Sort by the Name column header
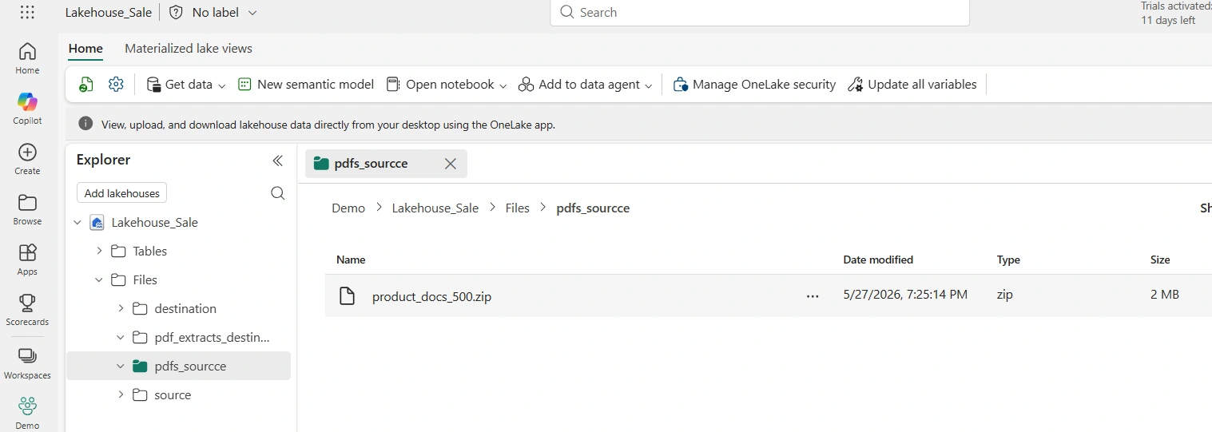Screen dimensions: 1212x432 [351, 260]
